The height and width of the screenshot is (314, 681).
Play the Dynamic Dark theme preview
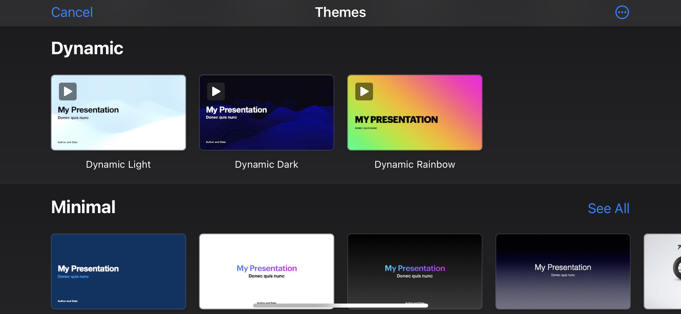(x=216, y=92)
